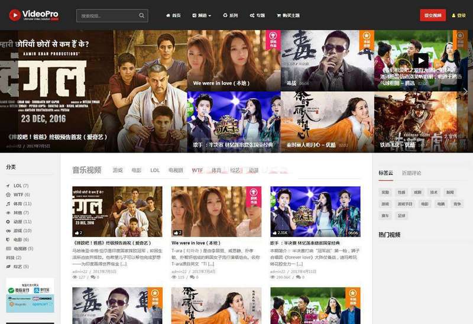Click the 游戏节目 tag in tag cloud

click(405, 204)
